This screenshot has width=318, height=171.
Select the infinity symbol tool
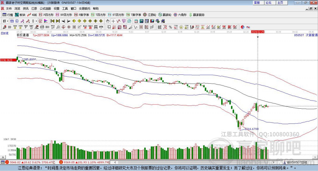(x=248, y=27)
